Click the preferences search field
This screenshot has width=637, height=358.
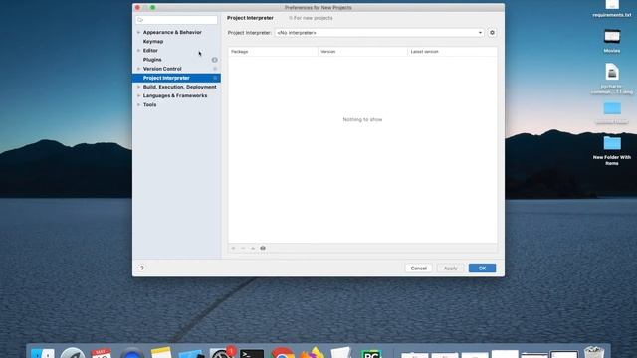177,20
